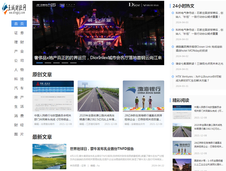Open 世界地球日，蒙牛发布乳业首份TNFD报告 headline

[102, 149]
